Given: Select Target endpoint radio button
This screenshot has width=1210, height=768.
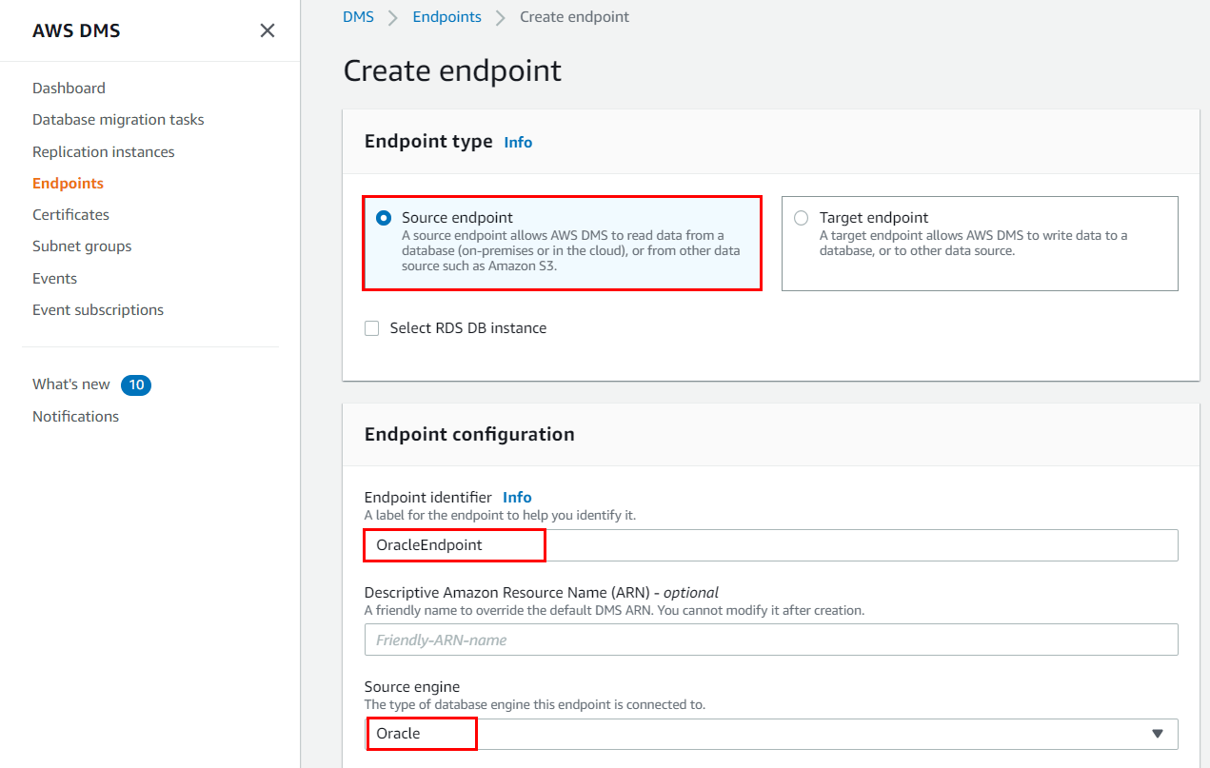Looking at the screenshot, I should 801,218.
